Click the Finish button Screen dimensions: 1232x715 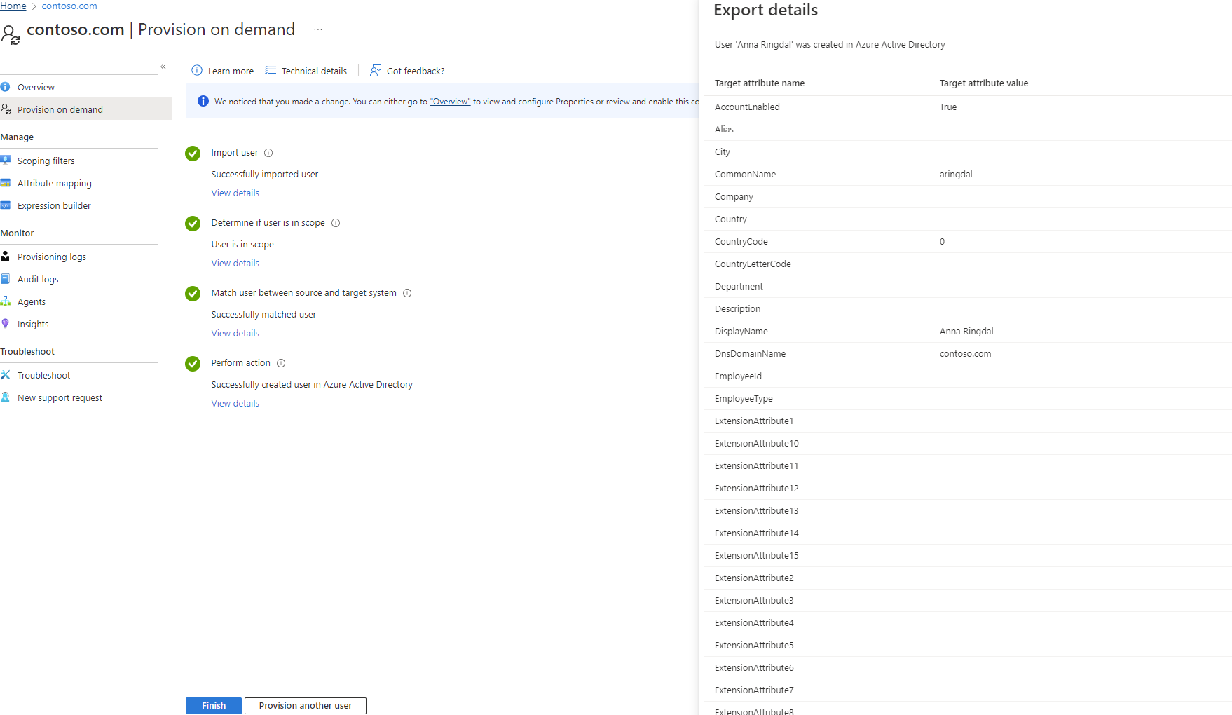tap(214, 706)
